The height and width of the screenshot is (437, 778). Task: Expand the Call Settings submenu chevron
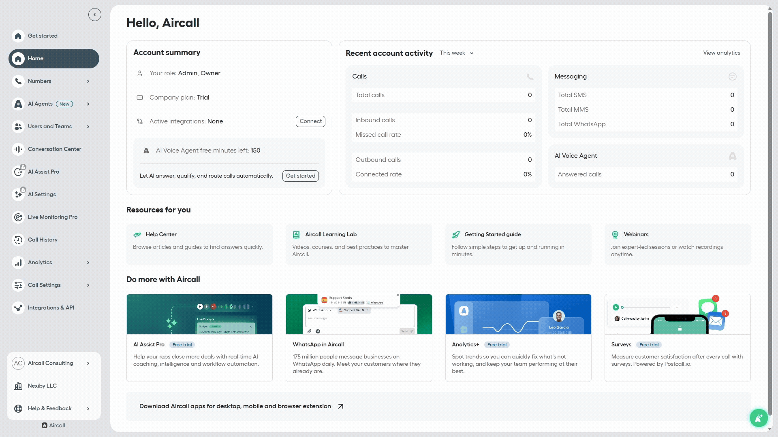(x=88, y=285)
